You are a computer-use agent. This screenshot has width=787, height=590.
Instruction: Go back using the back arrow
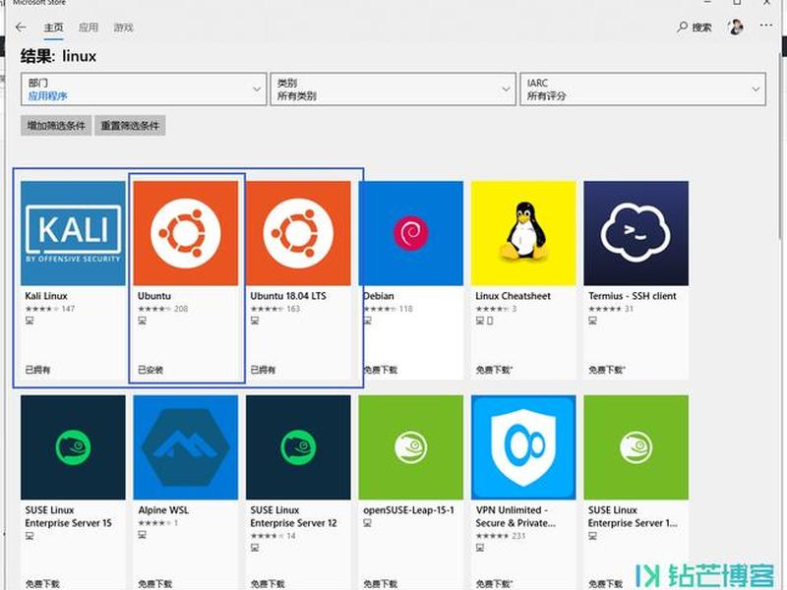21,28
